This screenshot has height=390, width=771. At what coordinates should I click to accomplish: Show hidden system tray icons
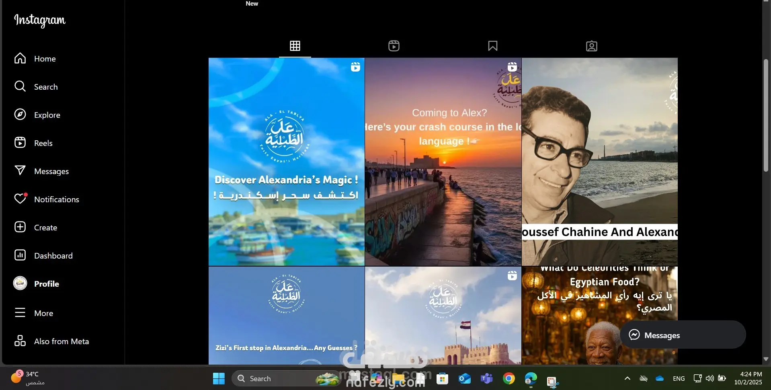(627, 378)
